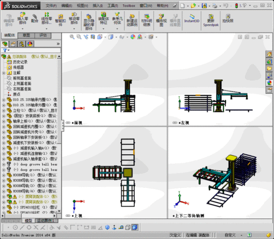Image resolution: width=274 pixels, height=239 pixels.
Task: Click Section View icon
Action: (93, 37)
